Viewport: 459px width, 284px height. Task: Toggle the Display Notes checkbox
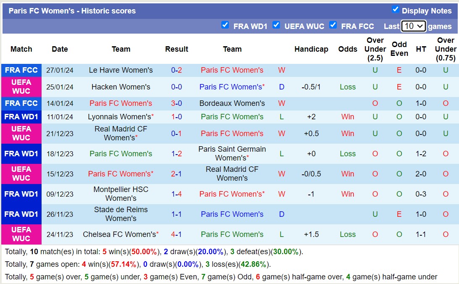pyautogui.click(x=395, y=10)
